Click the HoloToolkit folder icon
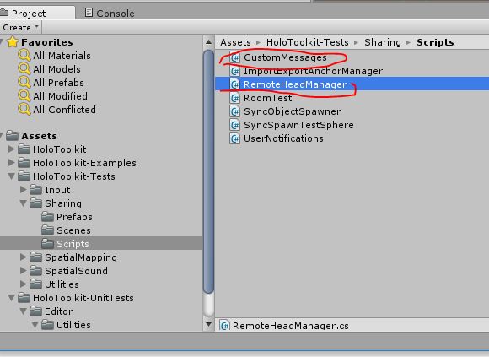 coord(24,149)
